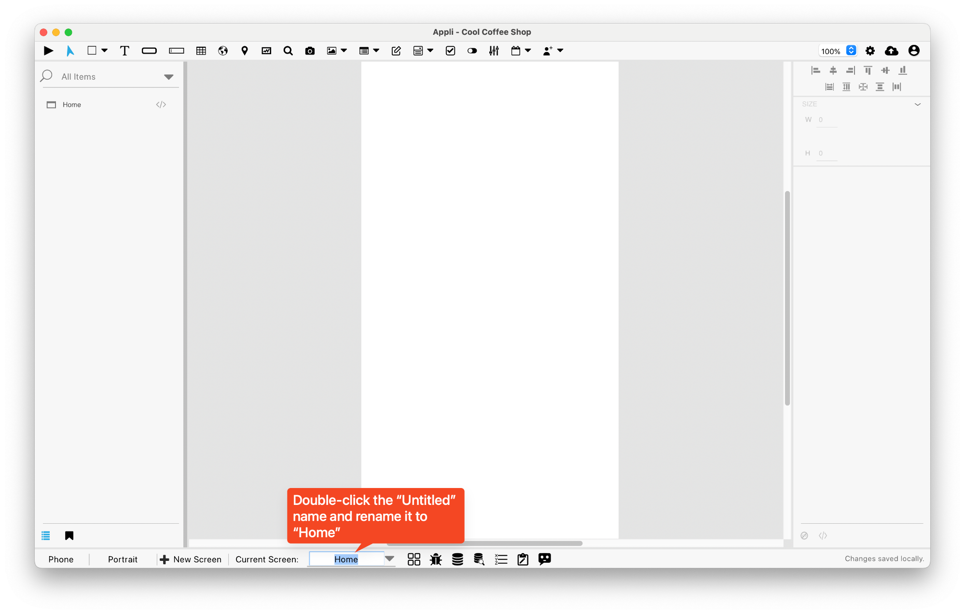This screenshot has height=614, width=965.
Task: Select the Text tool
Action: (123, 50)
